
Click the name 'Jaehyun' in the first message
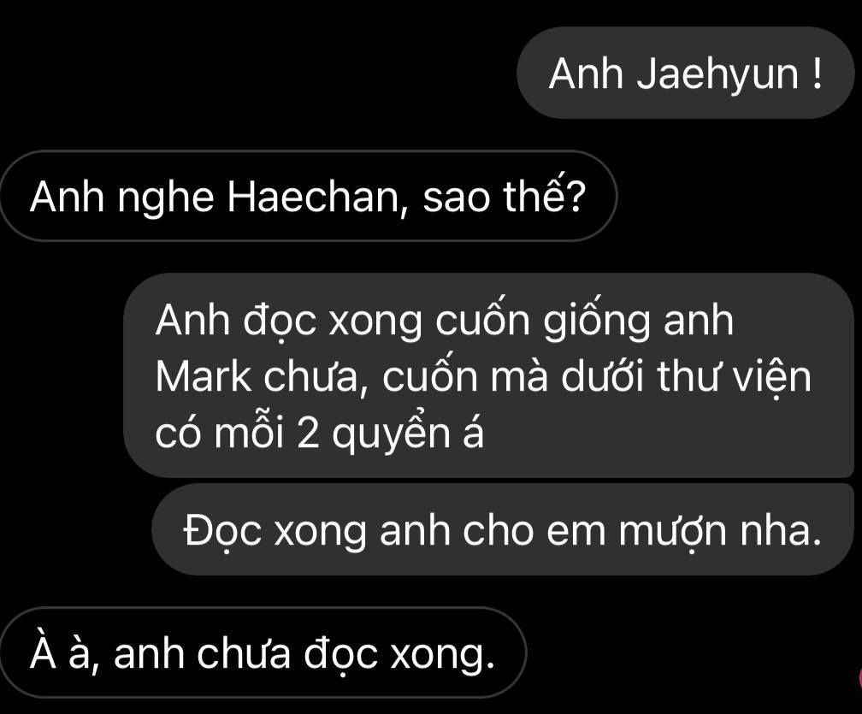coord(717,74)
